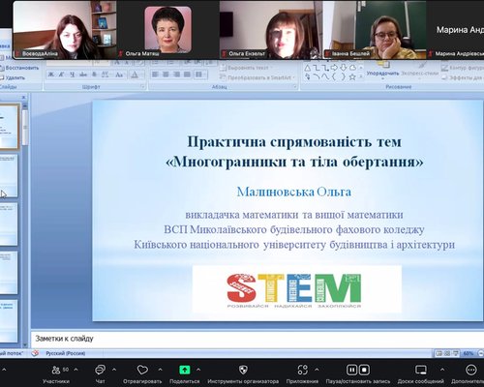
Task: Open the Шрифт dialog launcher
Action: (x=142, y=87)
